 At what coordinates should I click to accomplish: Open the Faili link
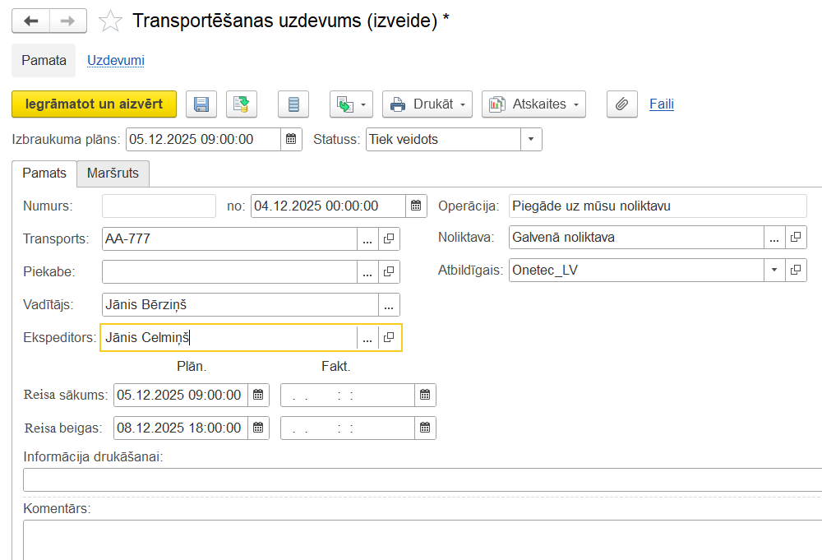(661, 104)
